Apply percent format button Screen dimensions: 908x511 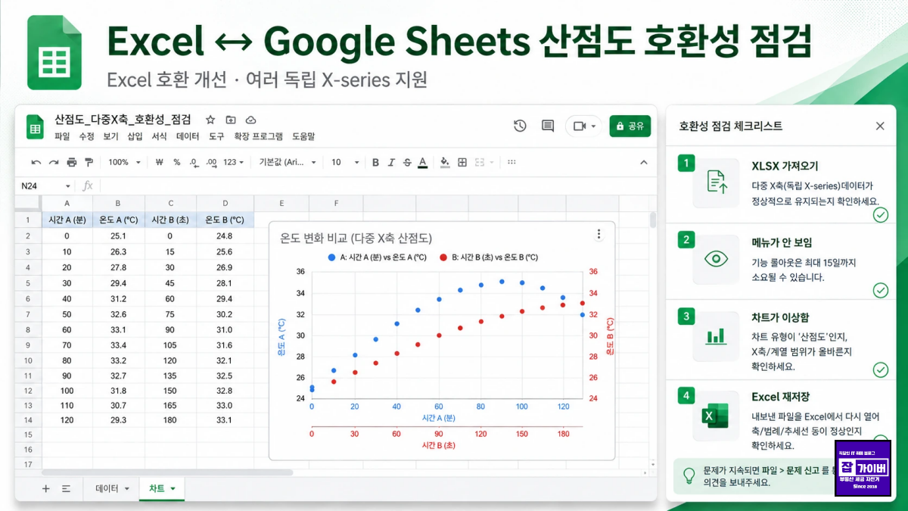coord(176,162)
